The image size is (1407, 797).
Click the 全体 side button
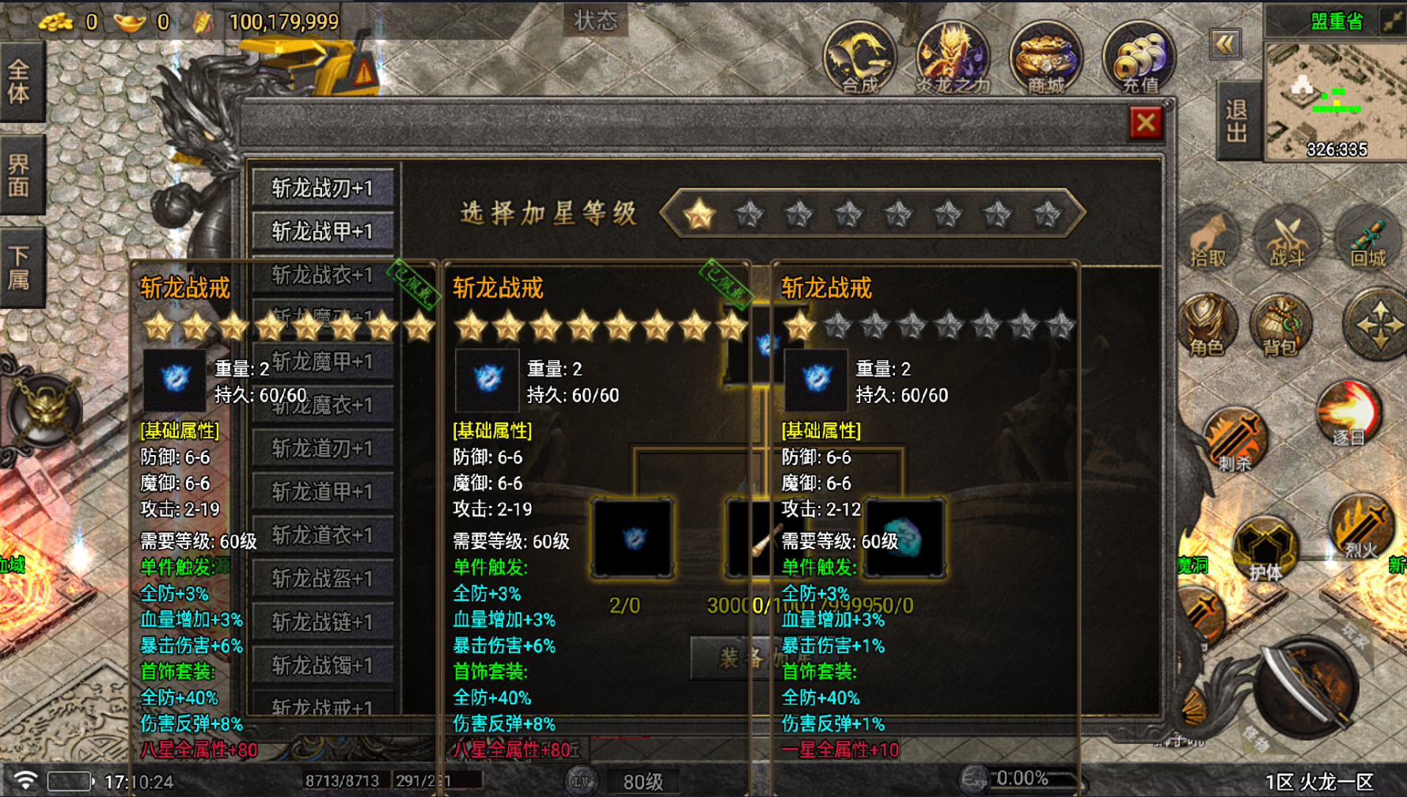pos(21,82)
